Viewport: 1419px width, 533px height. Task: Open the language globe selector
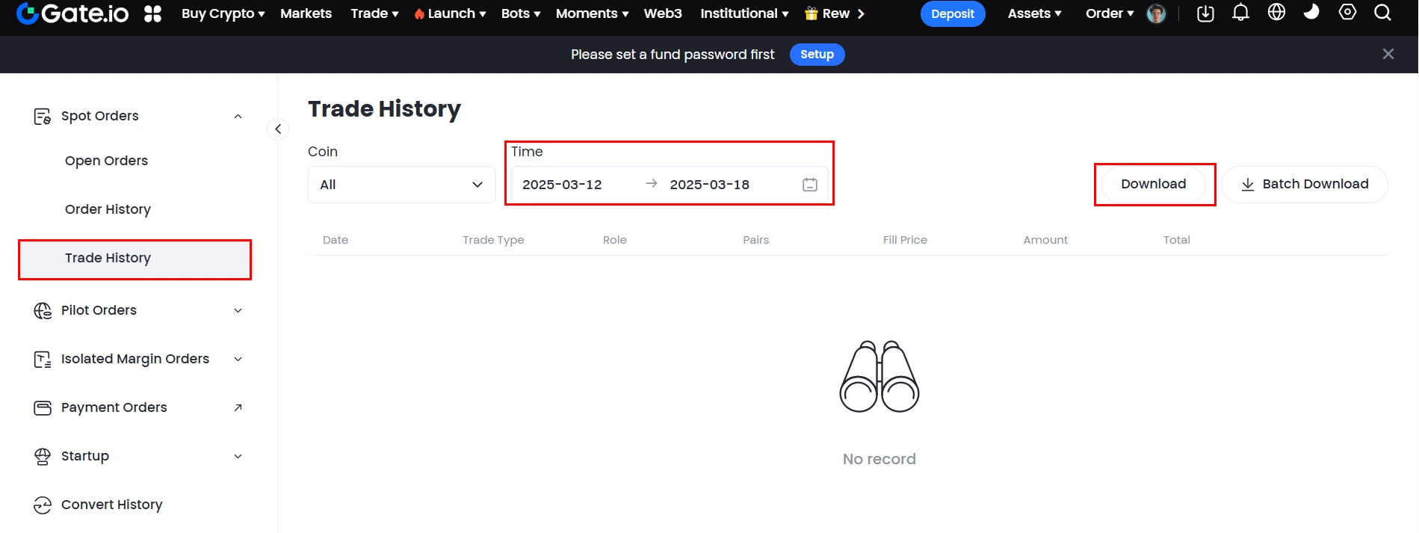click(1276, 12)
